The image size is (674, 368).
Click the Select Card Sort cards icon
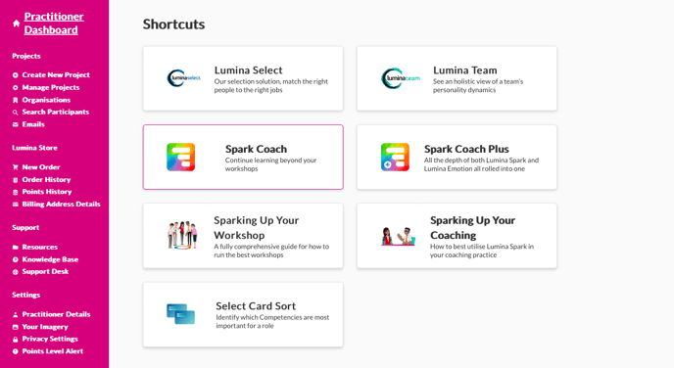click(180, 314)
